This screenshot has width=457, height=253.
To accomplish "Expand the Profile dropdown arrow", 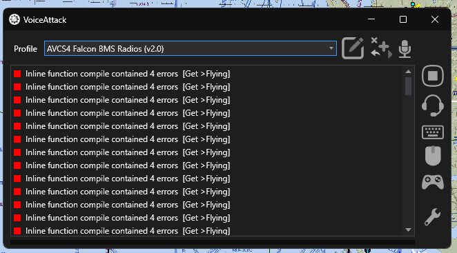I will tap(331, 48).
